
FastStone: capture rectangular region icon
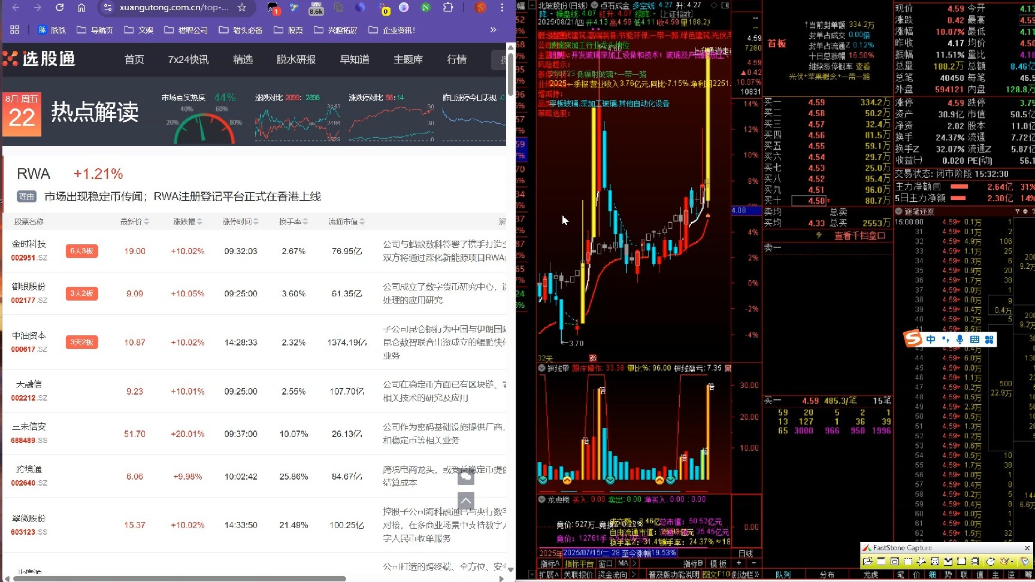coord(908,561)
